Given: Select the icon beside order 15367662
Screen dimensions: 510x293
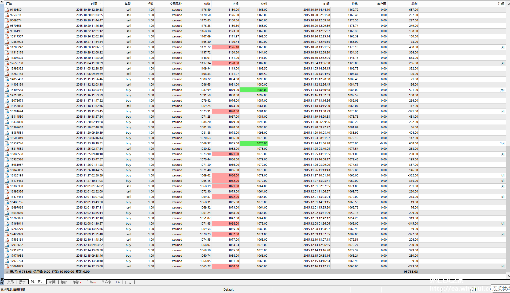Looking at the screenshot, I should (7, 127).
